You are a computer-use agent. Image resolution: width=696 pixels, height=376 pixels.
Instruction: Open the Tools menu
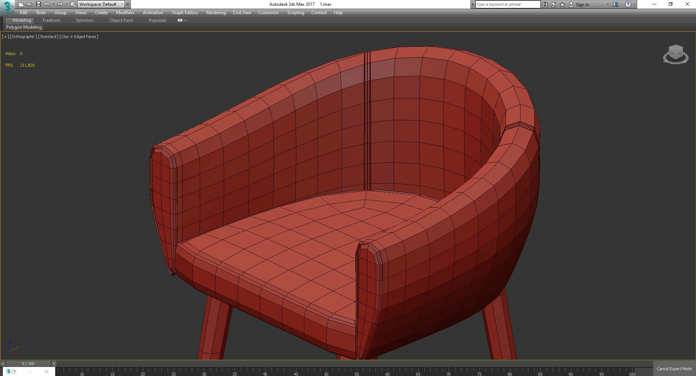click(41, 13)
